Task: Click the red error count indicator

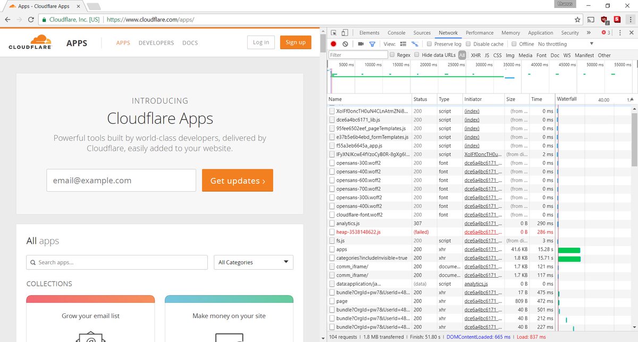Action: click(606, 33)
